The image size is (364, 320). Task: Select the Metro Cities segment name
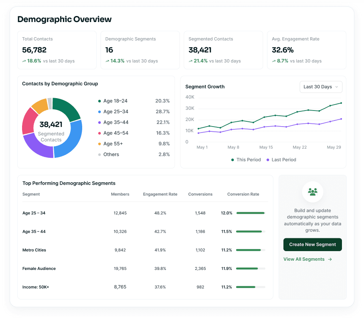pos(34,250)
